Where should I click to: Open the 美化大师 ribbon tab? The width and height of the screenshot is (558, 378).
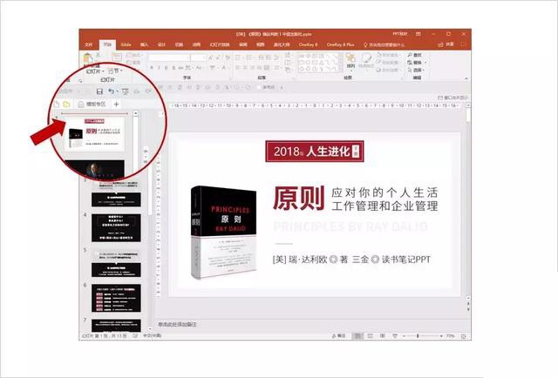point(281,44)
